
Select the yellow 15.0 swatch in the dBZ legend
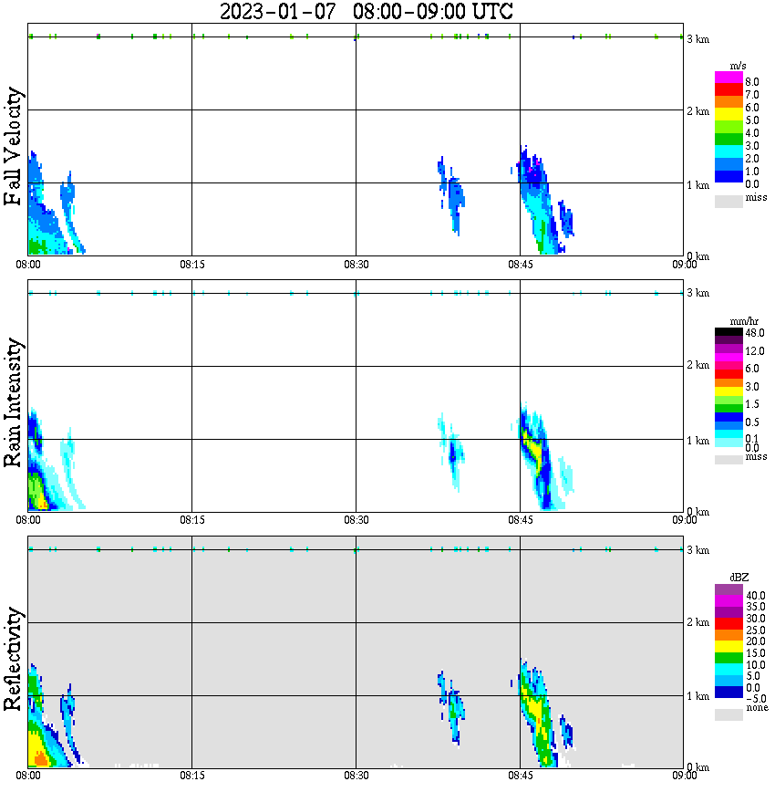(728, 647)
